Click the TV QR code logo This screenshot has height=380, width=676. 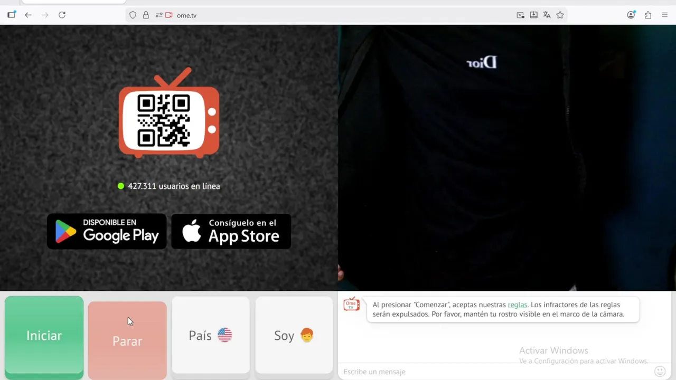click(x=169, y=112)
